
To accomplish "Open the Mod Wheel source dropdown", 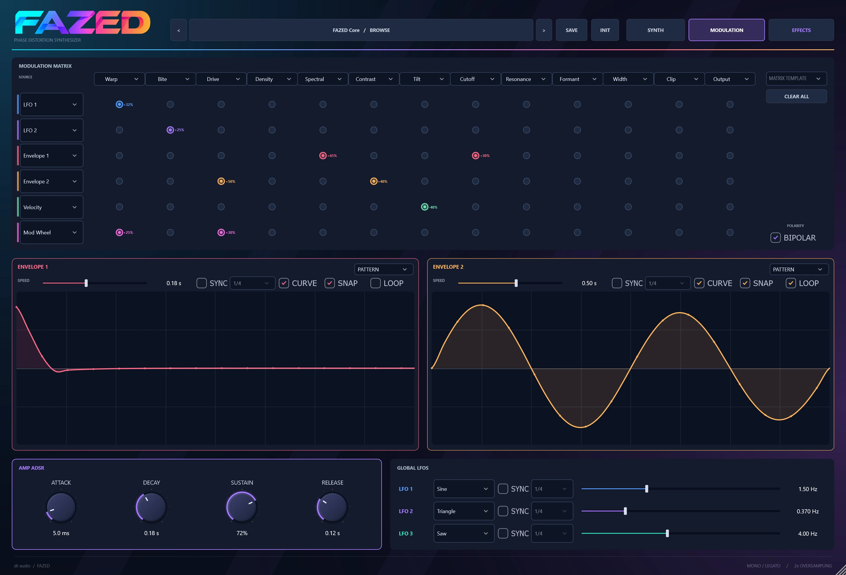I will [x=51, y=233].
